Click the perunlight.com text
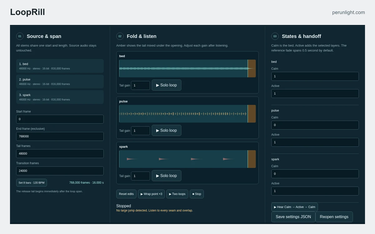This screenshot has width=375, height=234. tap(348, 12)
